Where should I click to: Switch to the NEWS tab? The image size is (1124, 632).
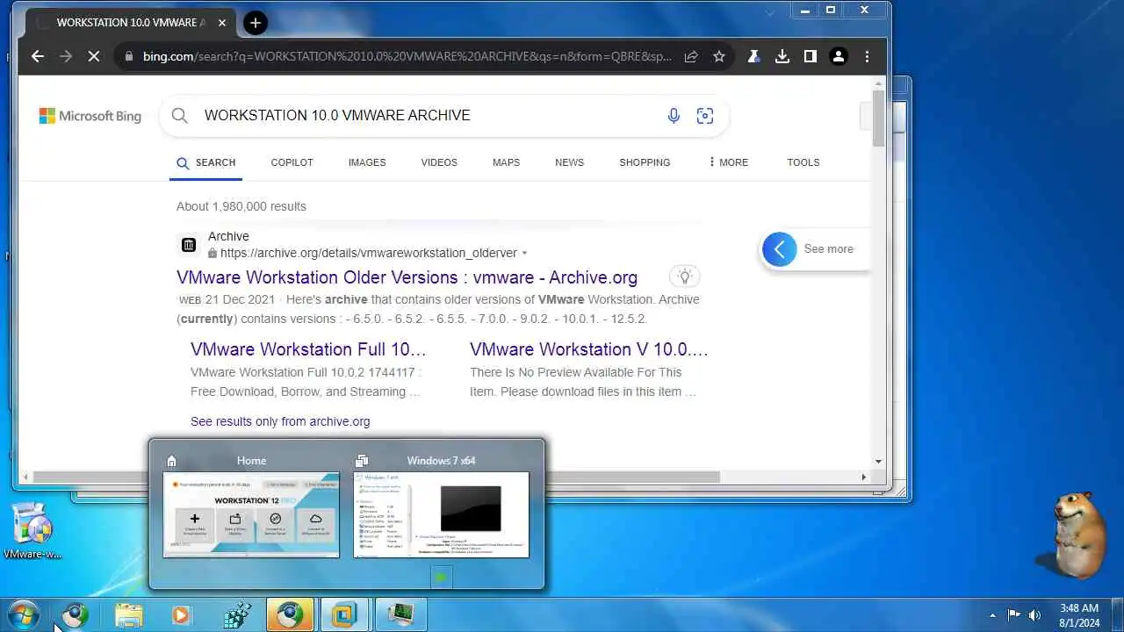point(569,162)
